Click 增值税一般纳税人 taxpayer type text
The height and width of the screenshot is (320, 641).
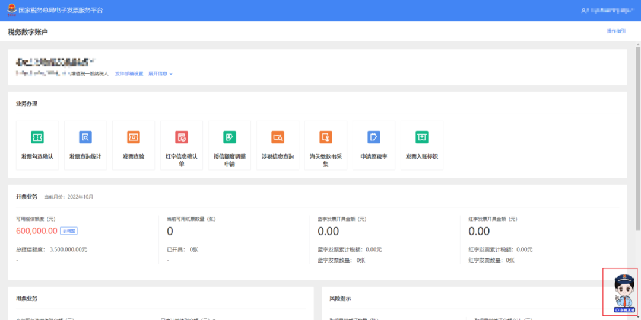click(90, 74)
